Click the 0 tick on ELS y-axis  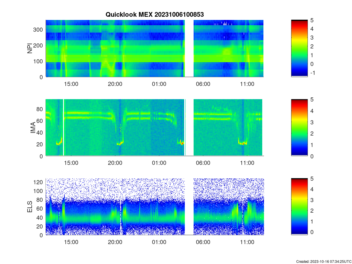tap(42, 235)
